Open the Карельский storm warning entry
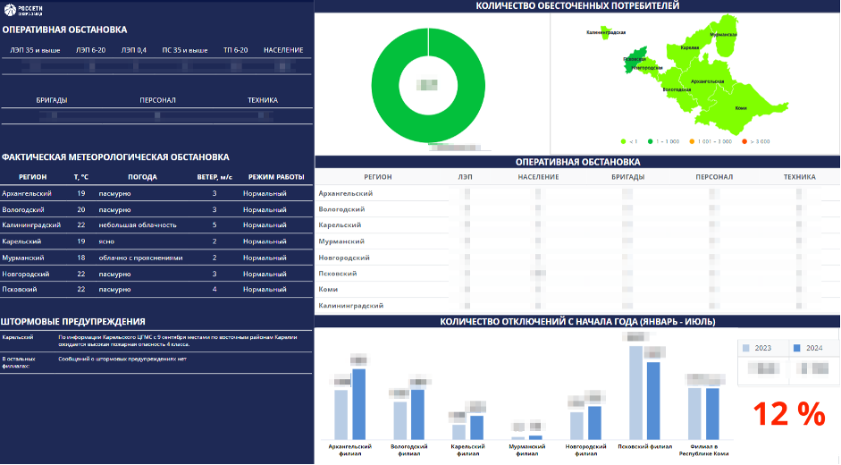 pyautogui.click(x=156, y=341)
